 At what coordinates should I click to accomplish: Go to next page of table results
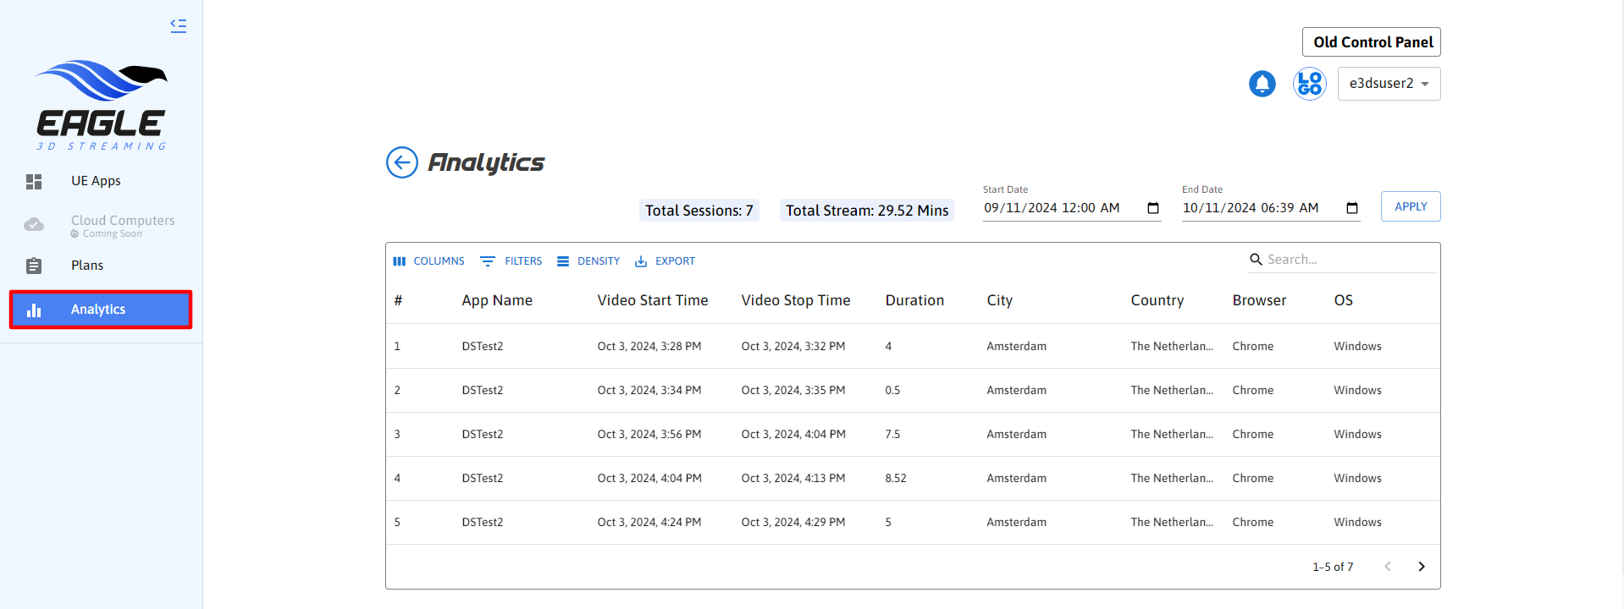(x=1421, y=567)
